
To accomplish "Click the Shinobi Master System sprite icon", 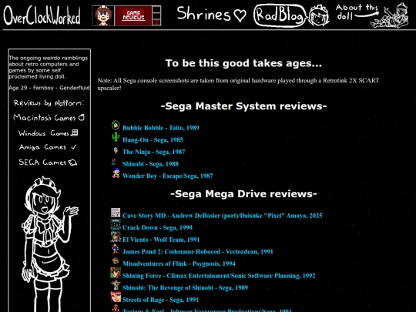I will tap(114, 162).
